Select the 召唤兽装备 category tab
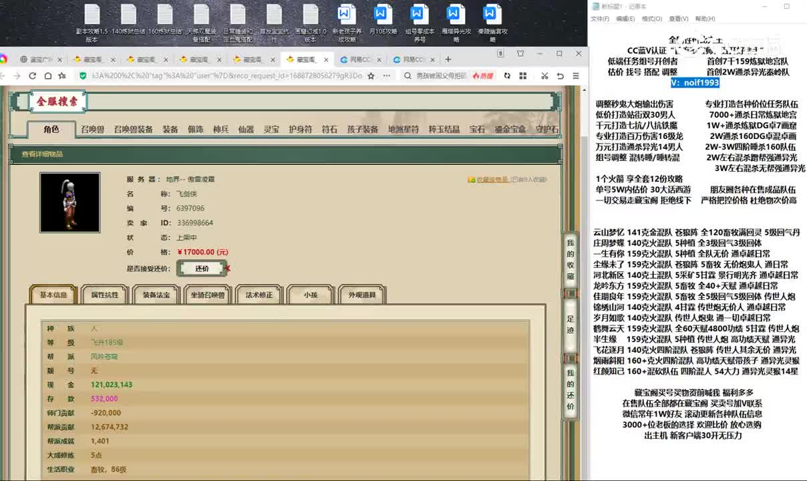The width and height of the screenshot is (807, 481). click(x=133, y=130)
